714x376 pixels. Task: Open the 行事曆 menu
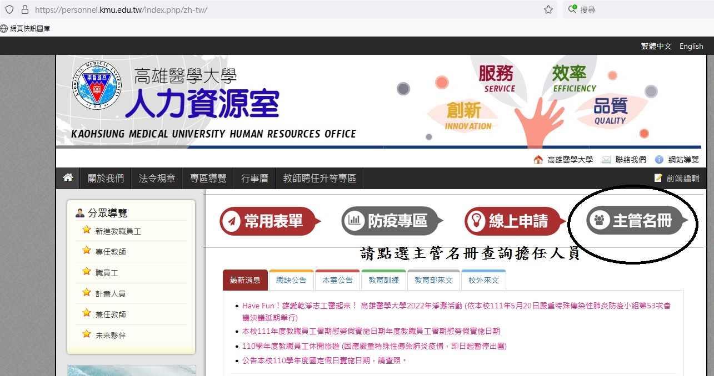point(254,178)
